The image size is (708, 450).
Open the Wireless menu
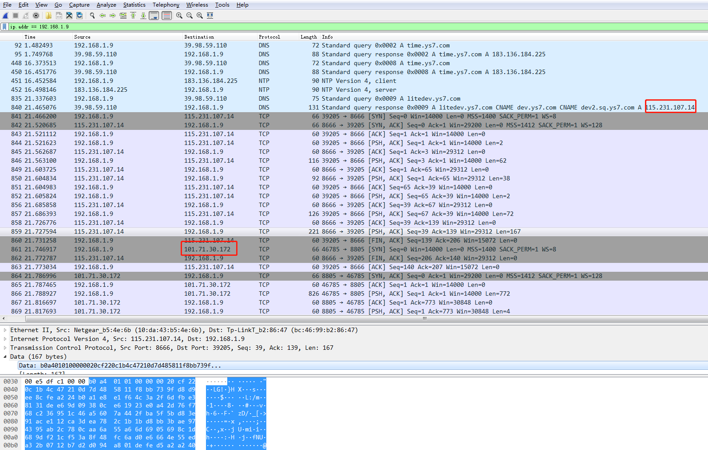197,5
